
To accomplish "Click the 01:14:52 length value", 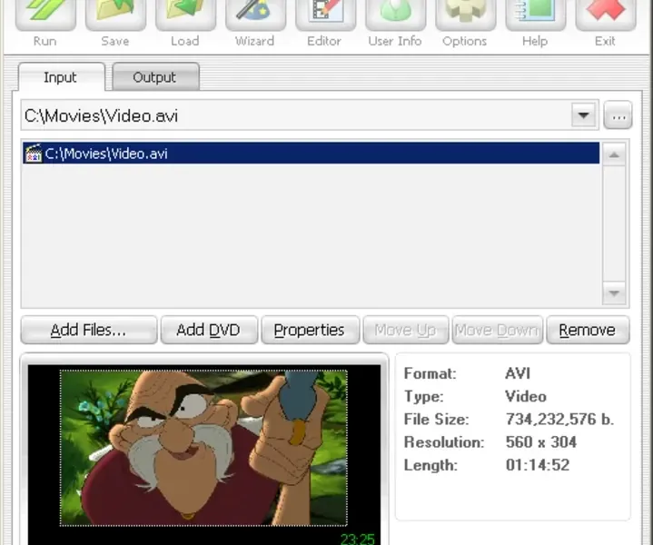I will 538,465.
